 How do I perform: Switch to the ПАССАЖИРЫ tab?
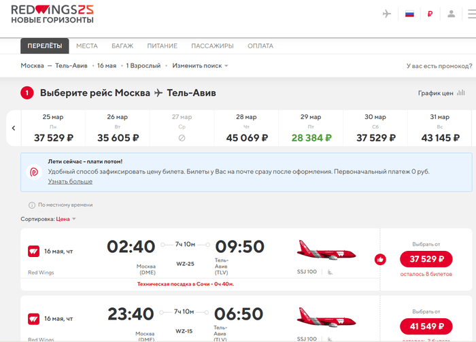(x=212, y=46)
